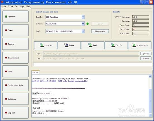Browse for the Source file

pyautogui.click(x=146, y=54)
